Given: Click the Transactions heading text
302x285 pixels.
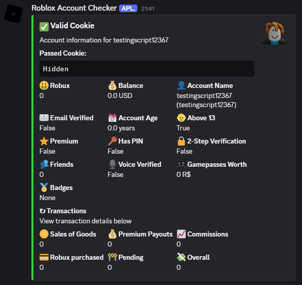Looking at the screenshot, I should 66,211.
